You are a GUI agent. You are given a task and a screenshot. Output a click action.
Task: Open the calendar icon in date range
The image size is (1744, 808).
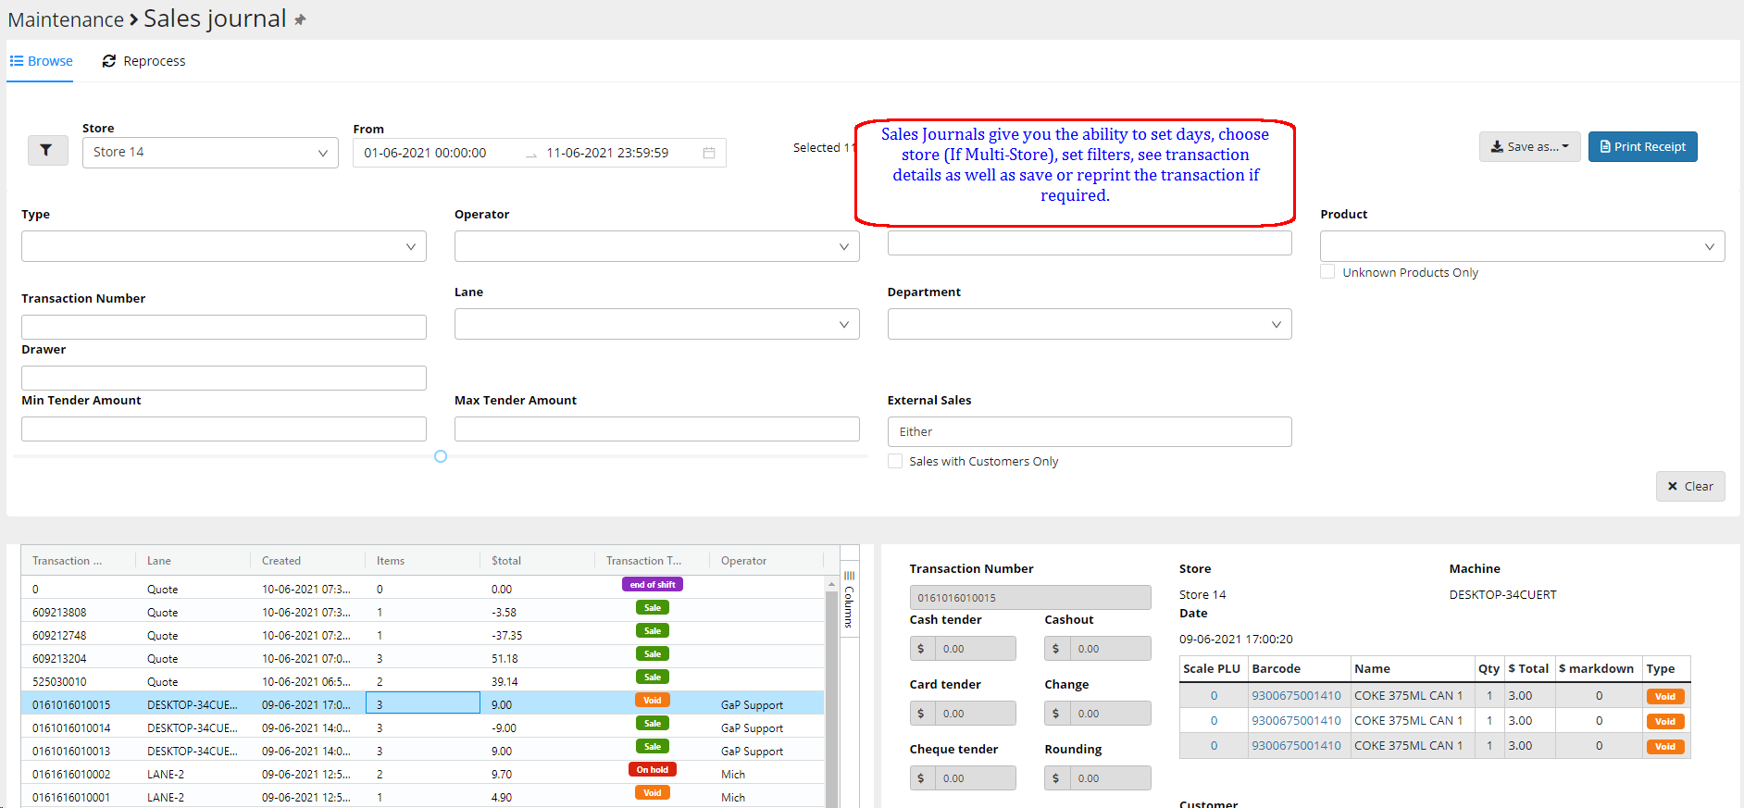(x=709, y=153)
